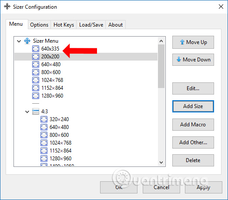Image resolution: width=228 pixels, height=200 pixels.
Task: Select the 640x335 entry text
Action: pyautogui.click(x=50, y=49)
